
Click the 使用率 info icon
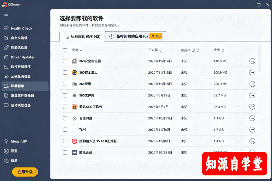coord(193,50)
